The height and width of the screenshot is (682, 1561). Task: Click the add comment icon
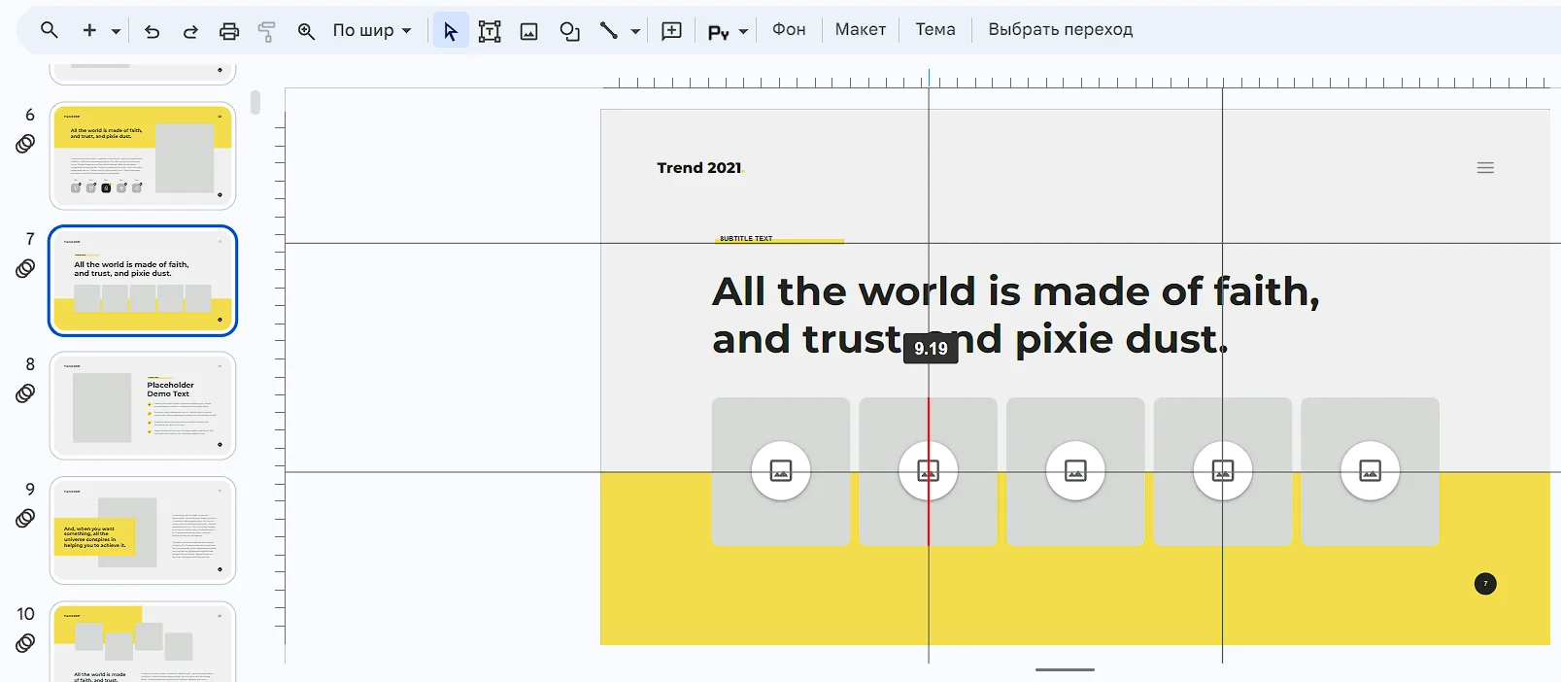tap(671, 31)
